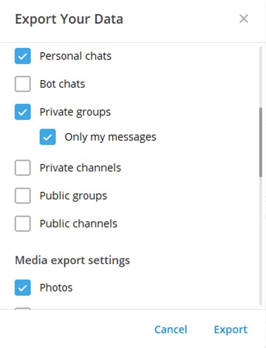Viewport: 266px width, 348px height.
Task: Disable the Only my messages checkbox
Action: (x=48, y=137)
